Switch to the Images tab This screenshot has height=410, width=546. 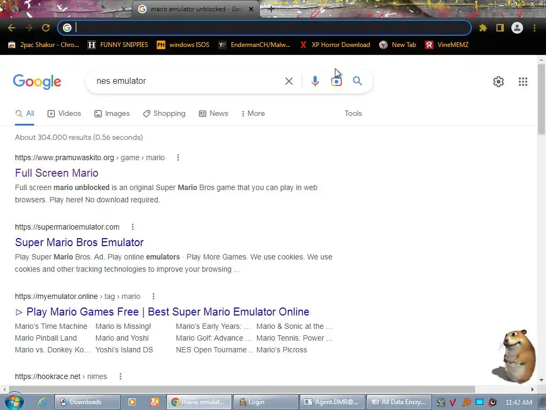click(112, 113)
